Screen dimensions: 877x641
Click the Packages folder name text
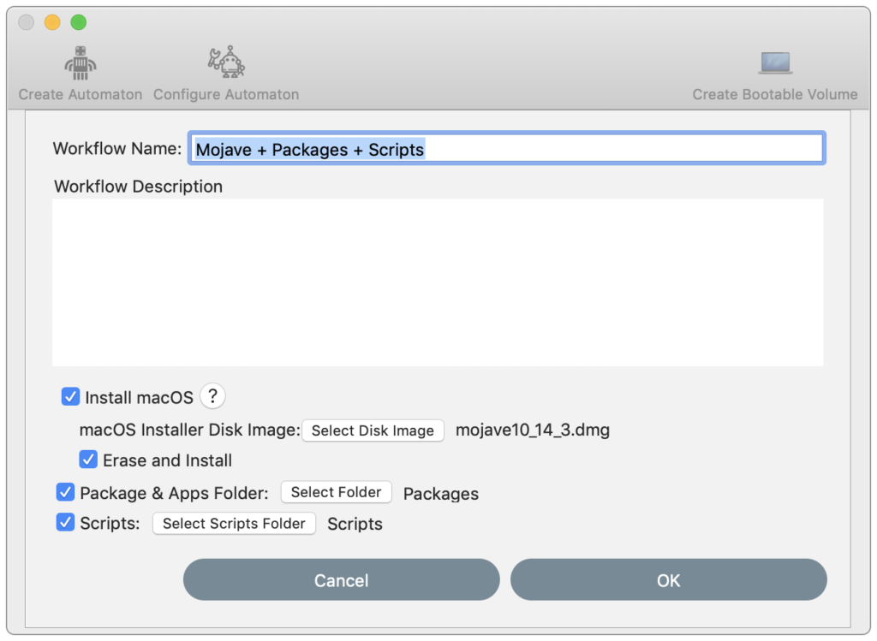[441, 494]
